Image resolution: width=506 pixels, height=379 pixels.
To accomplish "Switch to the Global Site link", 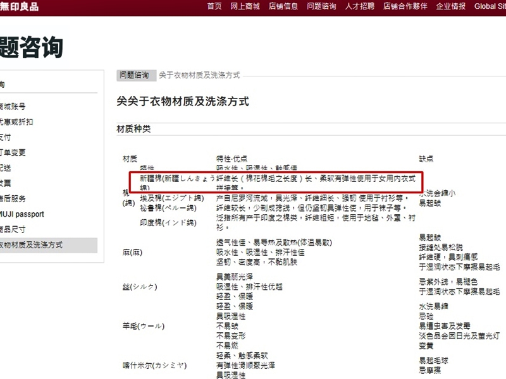I will click(490, 6).
